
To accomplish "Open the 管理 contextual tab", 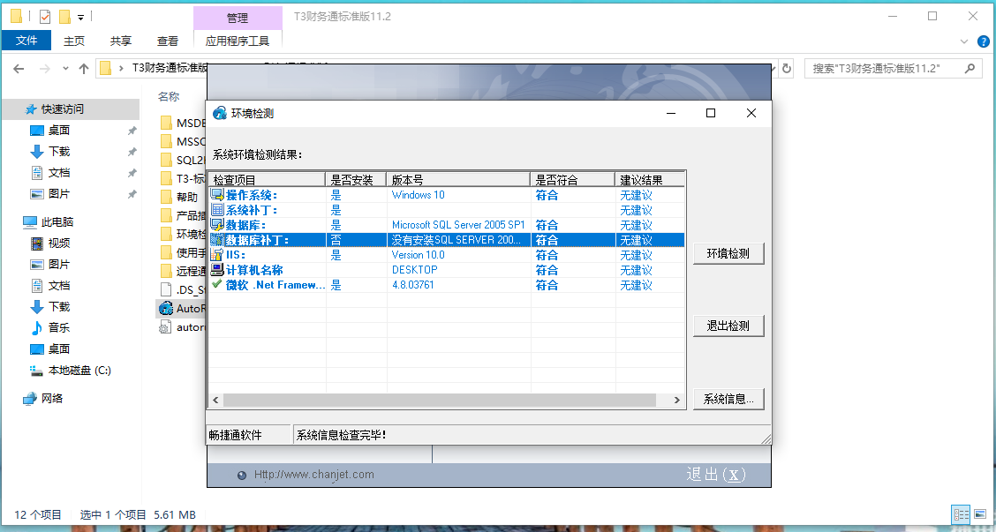I will pos(238,18).
